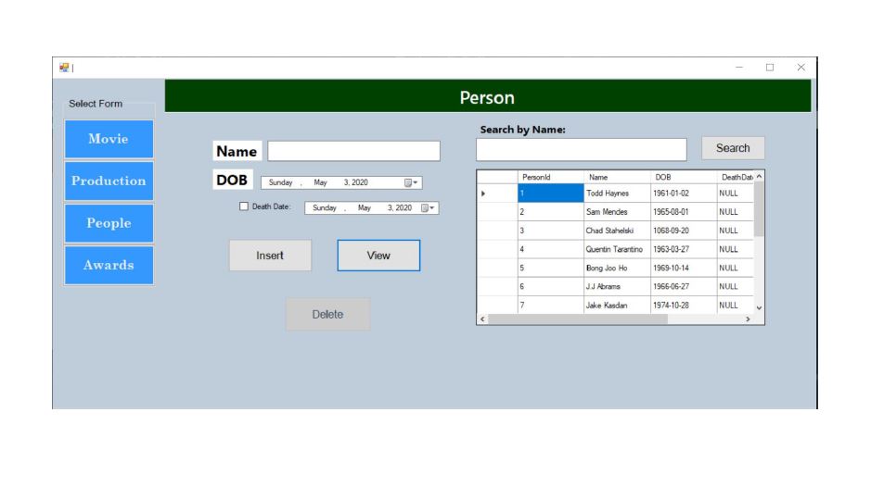Sort by PersonId column header
871x500 pixels.
(x=550, y=177)
